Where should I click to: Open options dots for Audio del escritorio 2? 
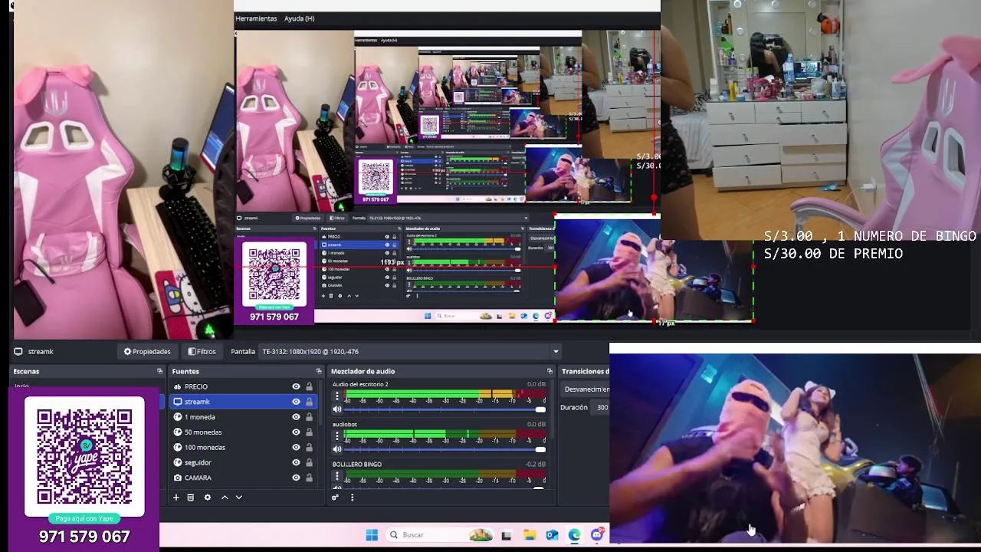coord(336,396)
